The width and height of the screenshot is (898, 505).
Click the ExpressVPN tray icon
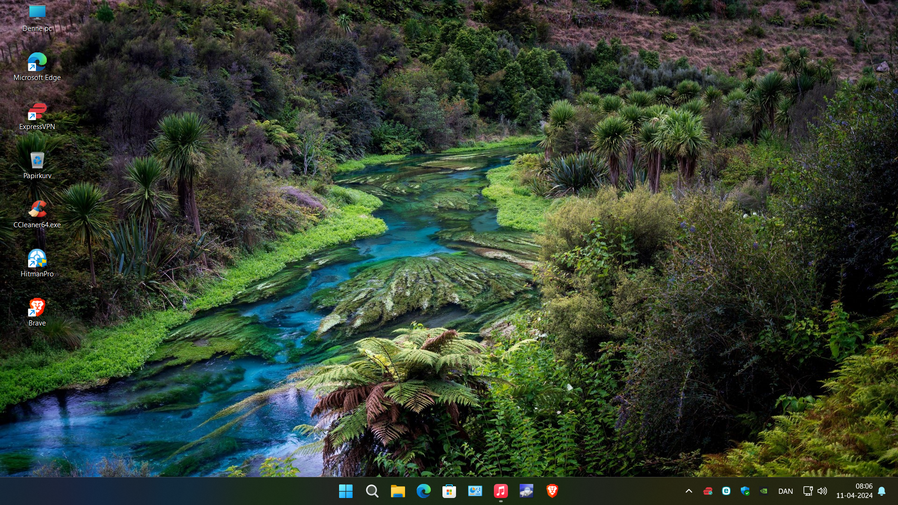click(708, 491)
